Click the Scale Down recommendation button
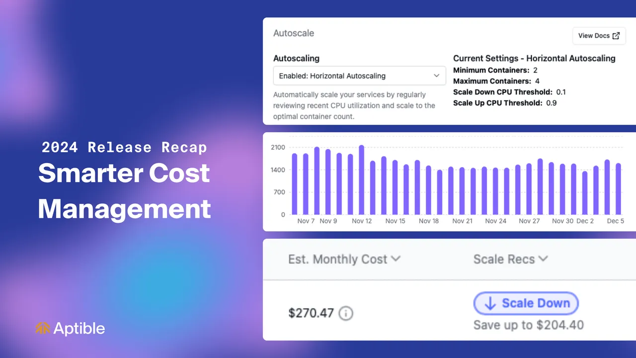 click(x=526, y=303)
